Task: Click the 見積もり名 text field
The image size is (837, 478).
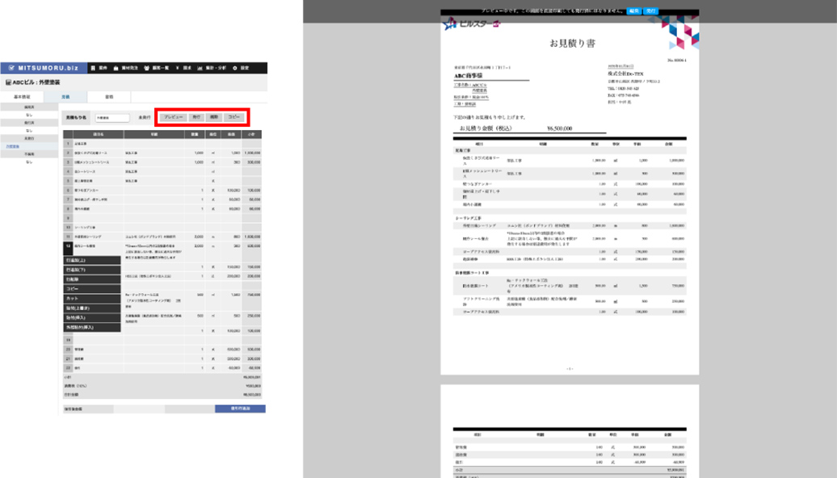Action: [x=111, y=118]
